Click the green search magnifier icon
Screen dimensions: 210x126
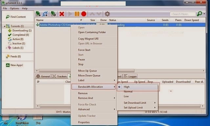199,14
